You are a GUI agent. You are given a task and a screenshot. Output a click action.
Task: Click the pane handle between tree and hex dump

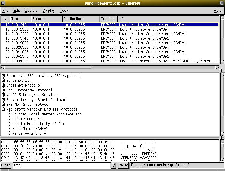(x=220, y=138)
